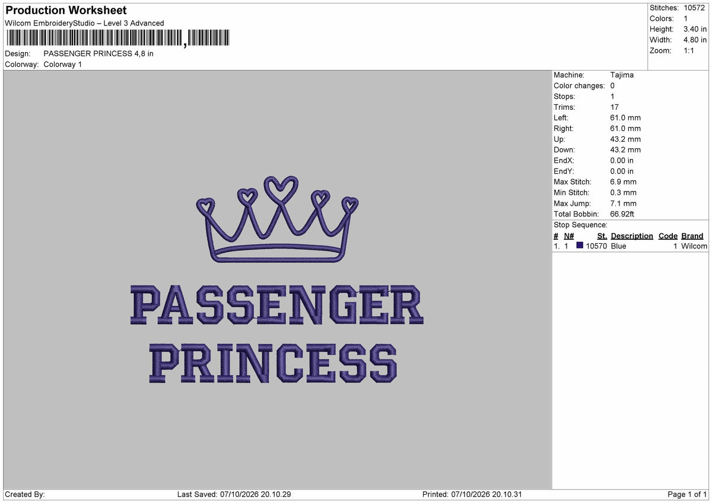Click the Description column header

point(632,235)
